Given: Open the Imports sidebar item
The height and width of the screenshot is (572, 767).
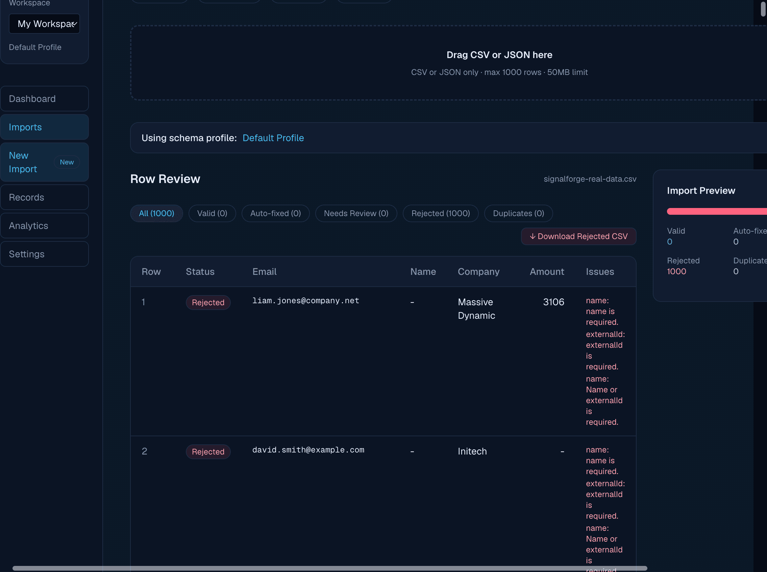Looking at the screenshot, I should coord(44,127).
